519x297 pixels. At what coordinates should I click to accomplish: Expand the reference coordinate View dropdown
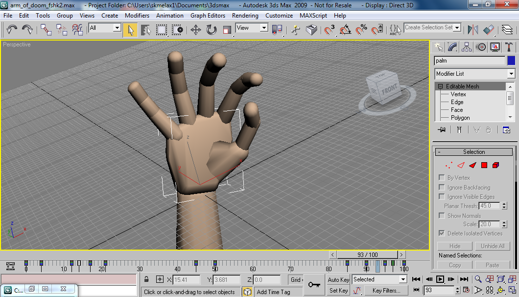(x=252, y=28)
